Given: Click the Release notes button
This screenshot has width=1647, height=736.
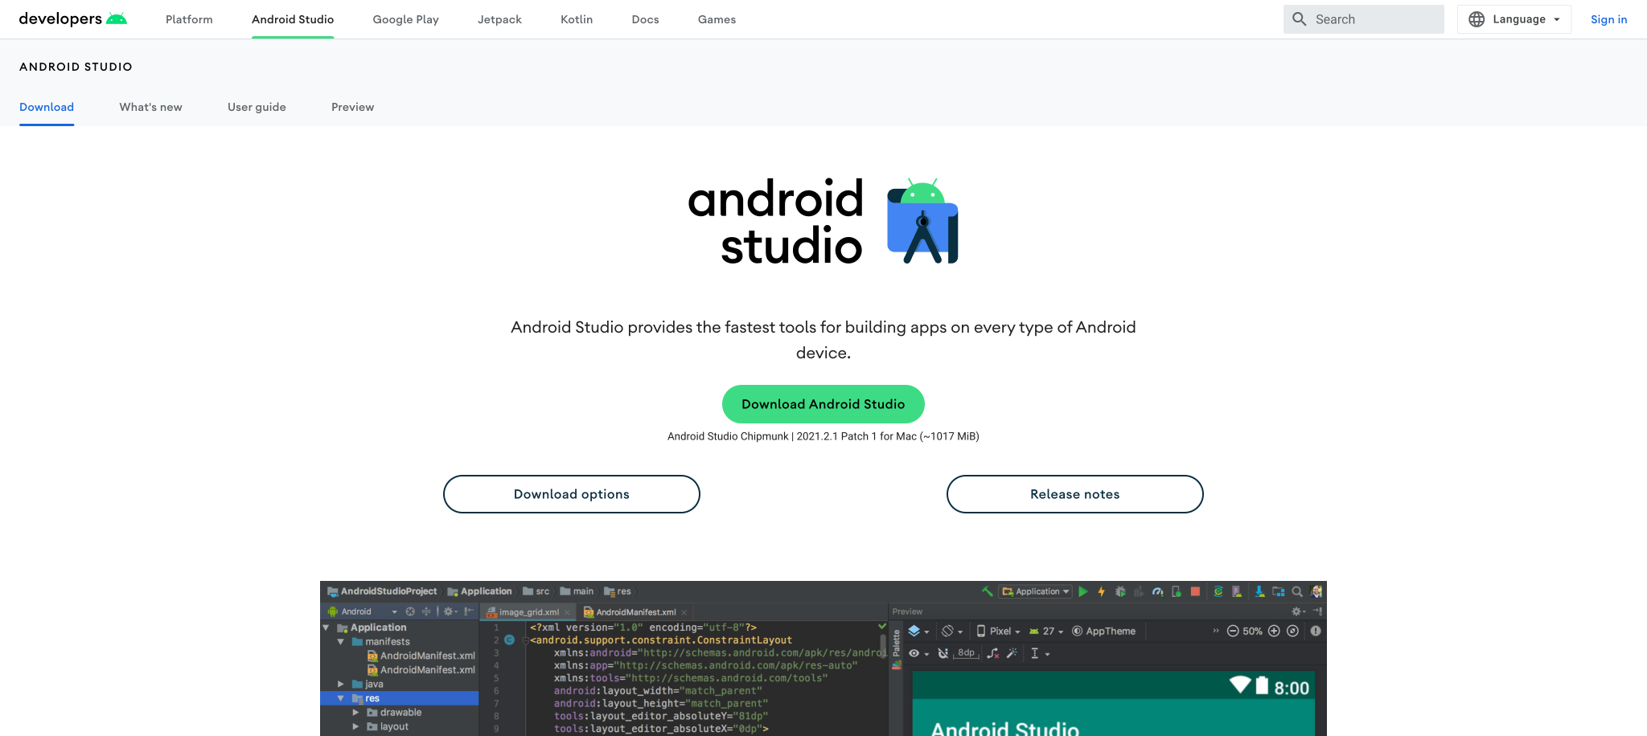Looking at the screenshot, I should tap(1074, 494).
